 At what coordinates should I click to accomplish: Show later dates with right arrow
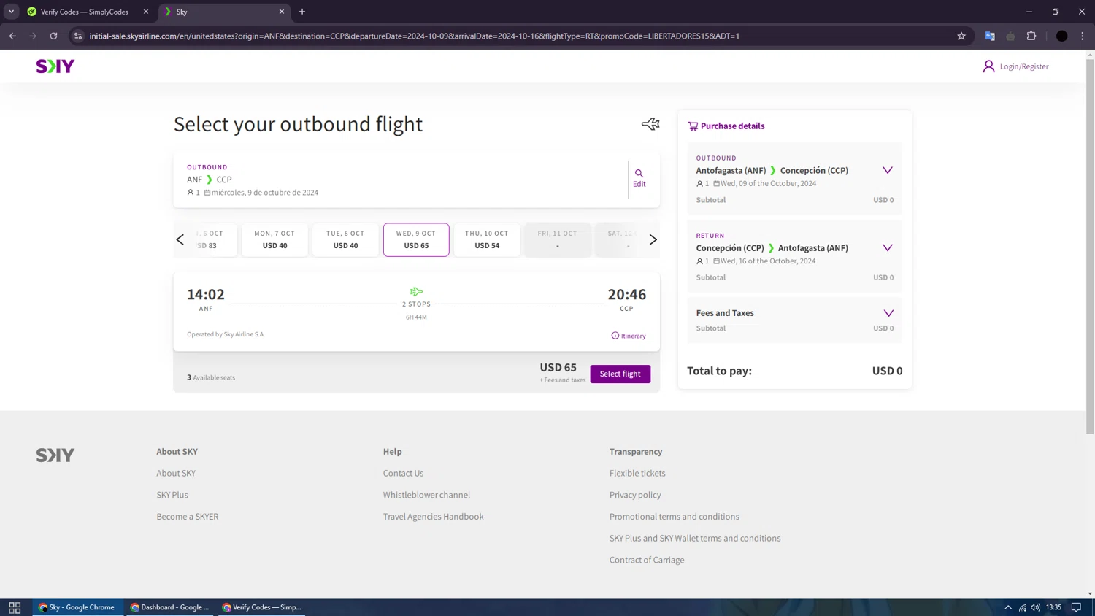click(x=653, y=239)
